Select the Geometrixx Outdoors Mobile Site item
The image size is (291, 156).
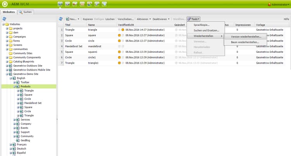coord(32,70)
